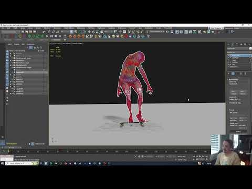Toggle Spinner Snap in the main toolbar
This screenshot has width=252, height=189.
tap(141, 31)
